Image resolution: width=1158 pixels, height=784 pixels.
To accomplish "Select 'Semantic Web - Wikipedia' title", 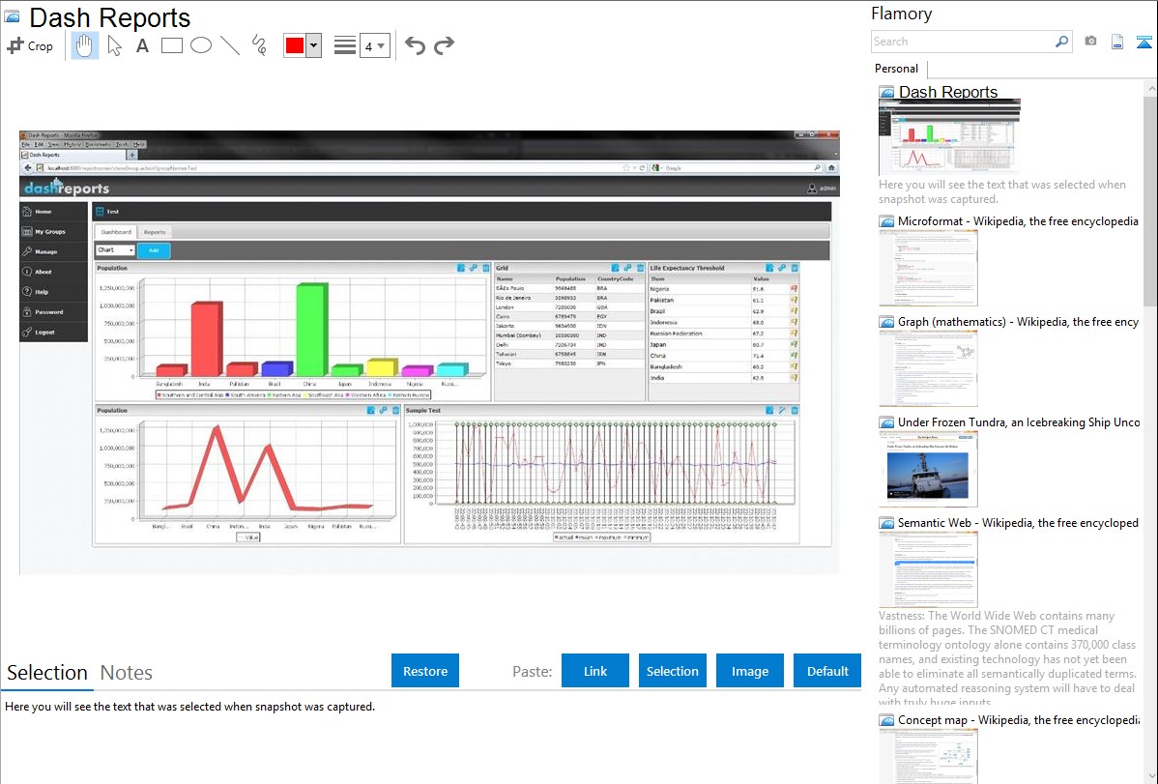I will 1018,523.
